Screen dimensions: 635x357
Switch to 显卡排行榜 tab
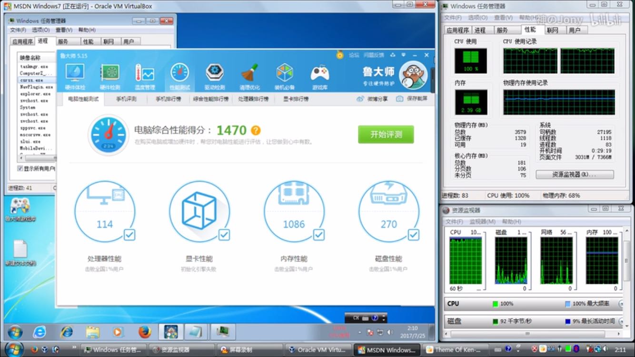296,99
